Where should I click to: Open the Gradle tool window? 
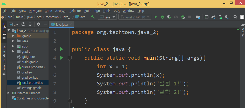[x=243, y=30]
